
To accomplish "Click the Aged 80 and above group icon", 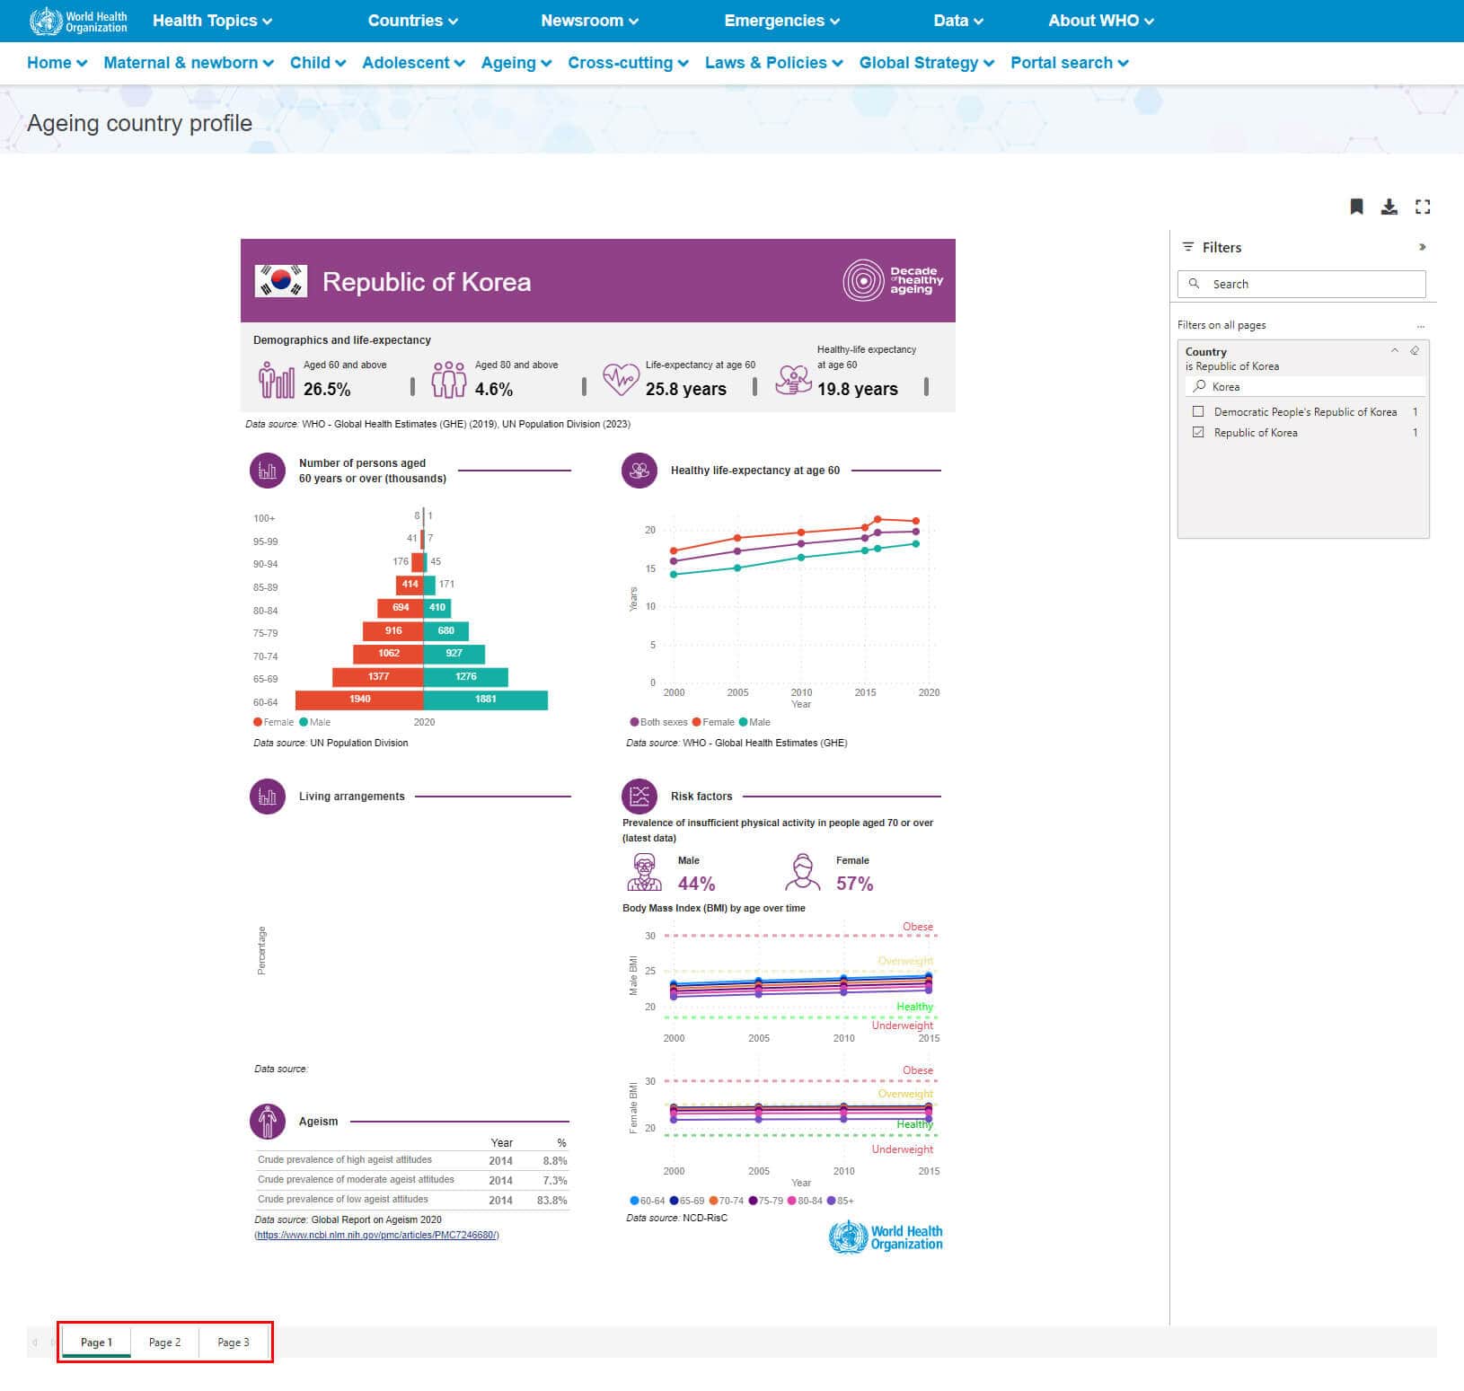I will tap(449, 379).
